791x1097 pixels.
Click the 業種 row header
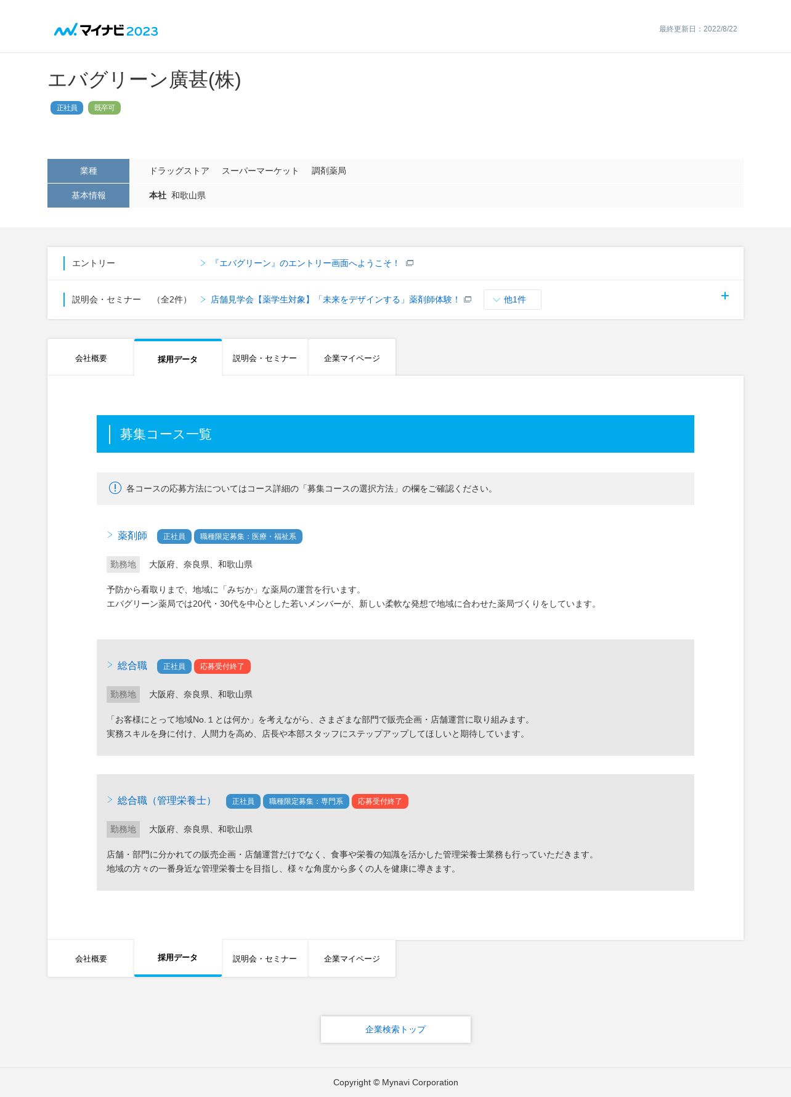tap(88, 171)
